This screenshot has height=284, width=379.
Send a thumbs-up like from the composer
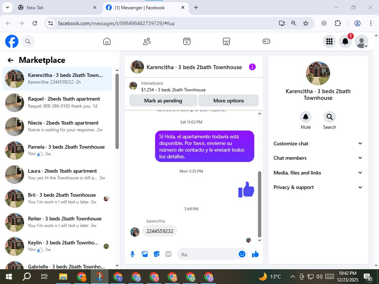(x=255, y=254)
